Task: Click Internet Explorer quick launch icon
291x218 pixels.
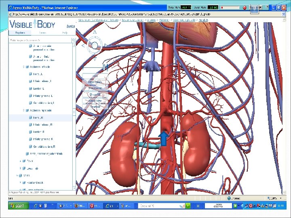Action: click(36, 206)
